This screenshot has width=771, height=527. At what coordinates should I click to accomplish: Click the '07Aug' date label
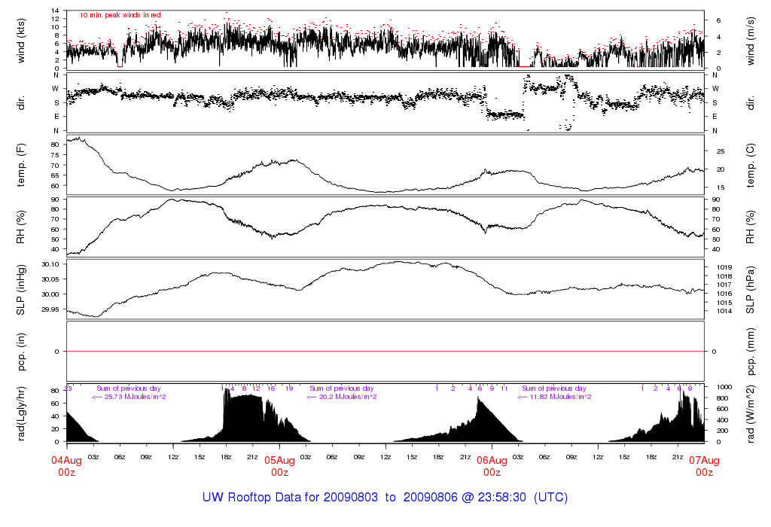click(x=704, y=461)
